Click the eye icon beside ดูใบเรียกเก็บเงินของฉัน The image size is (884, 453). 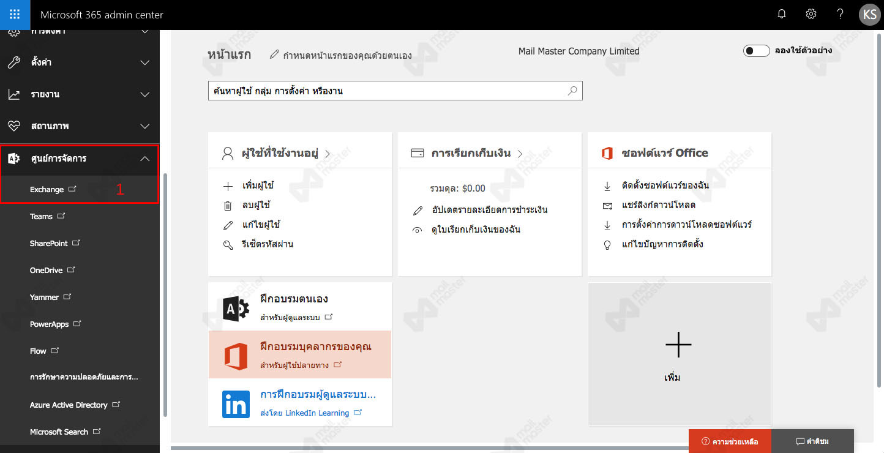418,230
